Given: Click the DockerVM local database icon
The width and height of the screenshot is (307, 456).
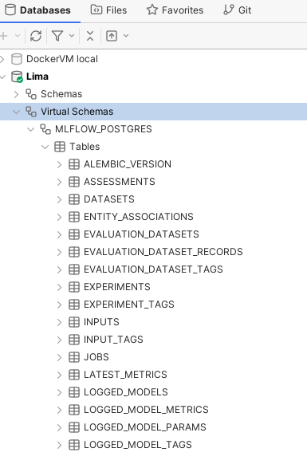Looking at the screenshot, I should click(x=17, y=59).
